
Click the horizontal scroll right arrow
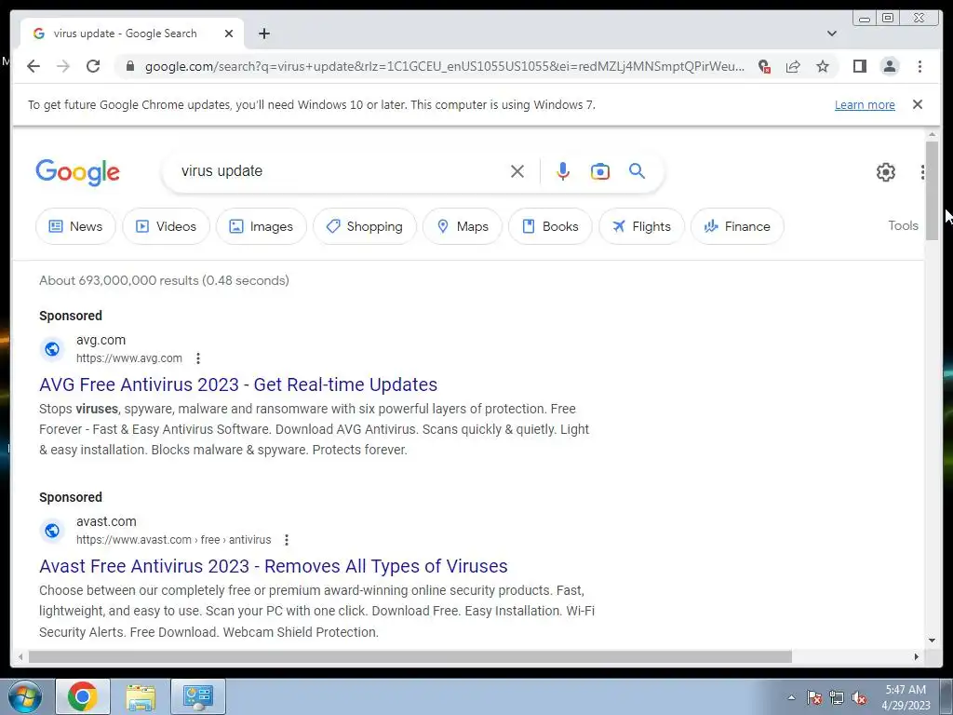point(917,656)
